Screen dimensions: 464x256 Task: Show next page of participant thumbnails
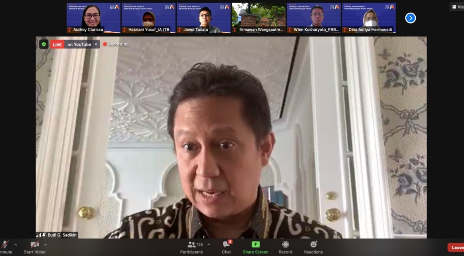click(410, 18)
